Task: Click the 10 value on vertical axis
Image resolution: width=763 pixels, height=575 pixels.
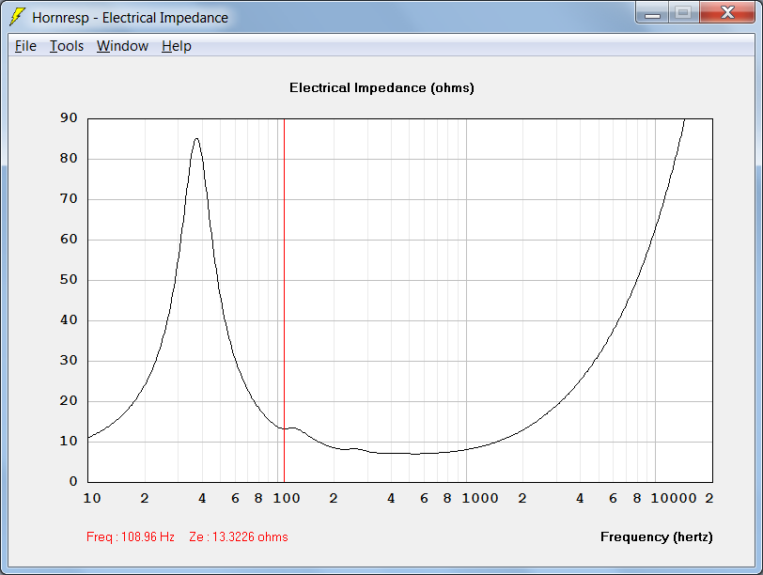Action: pos(69,441)
